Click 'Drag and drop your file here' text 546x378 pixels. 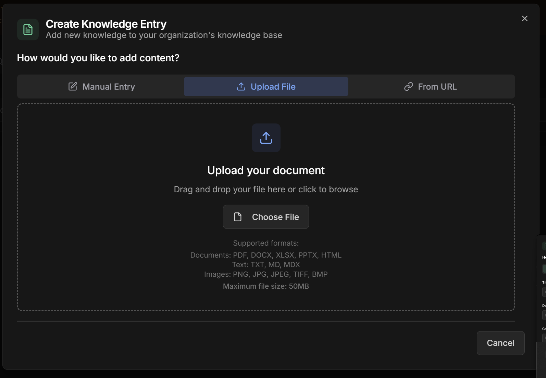pos(266,189)
